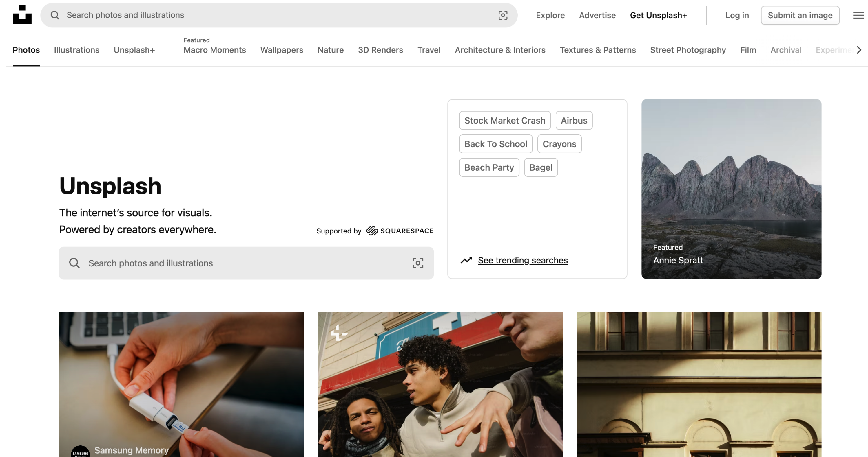Show more categories with the right chevron

tap(859, 50)
